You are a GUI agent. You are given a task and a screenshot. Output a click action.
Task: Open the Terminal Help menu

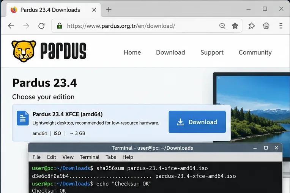click(x=128, y=157)
